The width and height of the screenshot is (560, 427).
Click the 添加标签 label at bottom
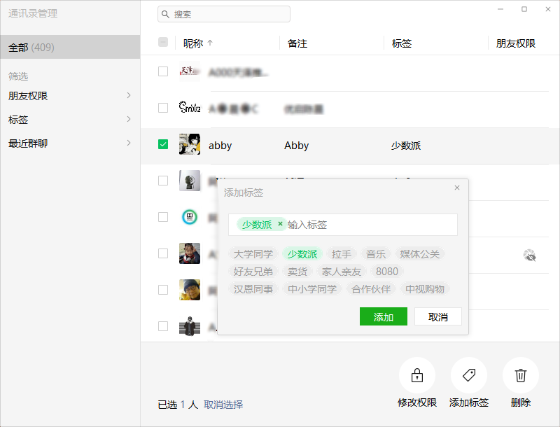pos(468,402)
